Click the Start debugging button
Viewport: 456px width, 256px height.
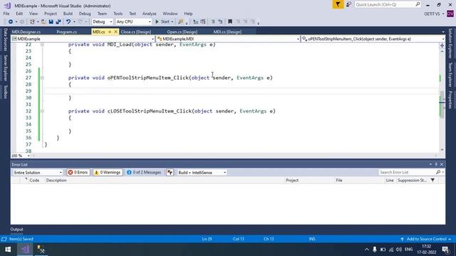click(164, 22)
